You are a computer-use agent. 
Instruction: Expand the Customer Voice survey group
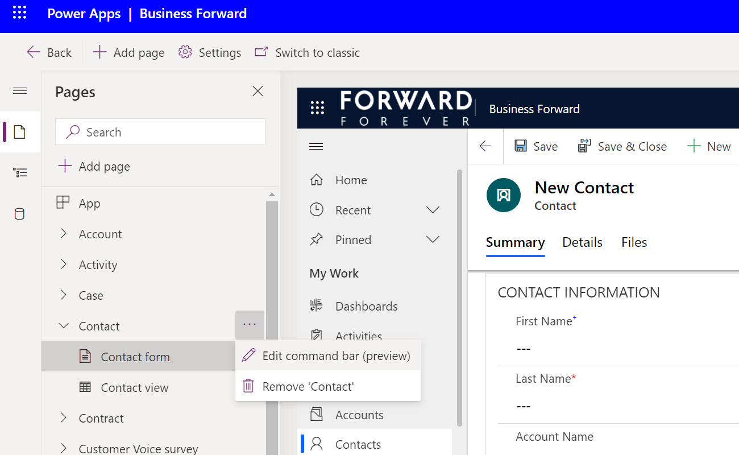[x=63, y=448]
